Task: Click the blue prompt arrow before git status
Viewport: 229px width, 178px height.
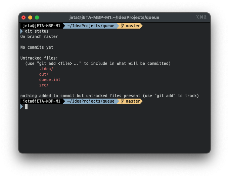Action: pos(21,31)
